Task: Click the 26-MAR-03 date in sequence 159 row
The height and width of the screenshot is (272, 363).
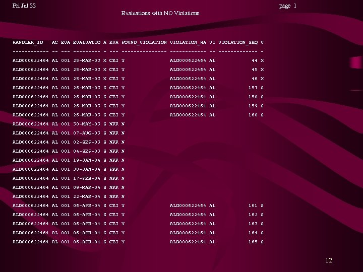Action: (x=87, y=106)
